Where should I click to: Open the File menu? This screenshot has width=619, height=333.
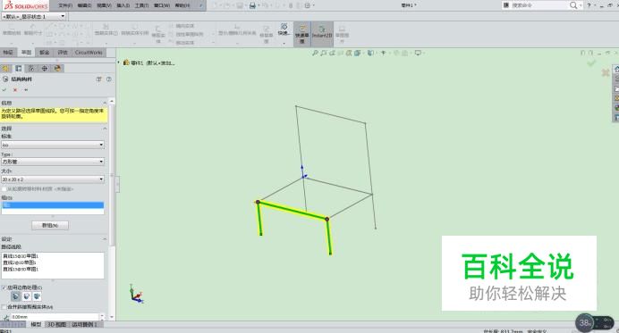(x=65, y=5)
